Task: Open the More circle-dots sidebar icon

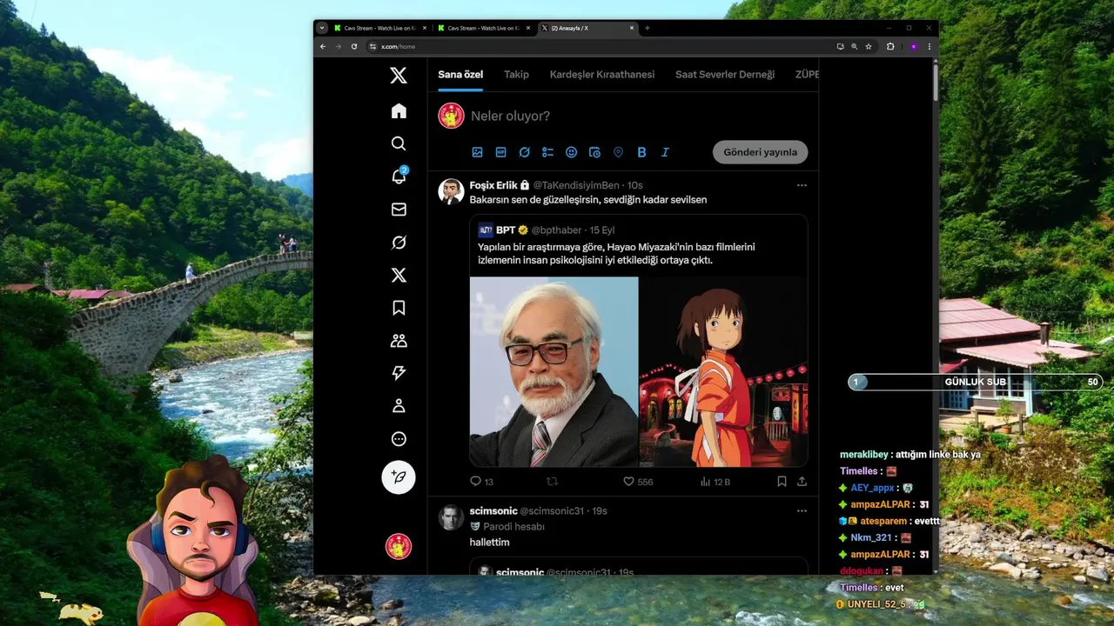Action: [399, 439]
